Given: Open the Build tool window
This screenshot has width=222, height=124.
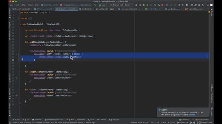Looking at the screenshot, I should point(91,120).
